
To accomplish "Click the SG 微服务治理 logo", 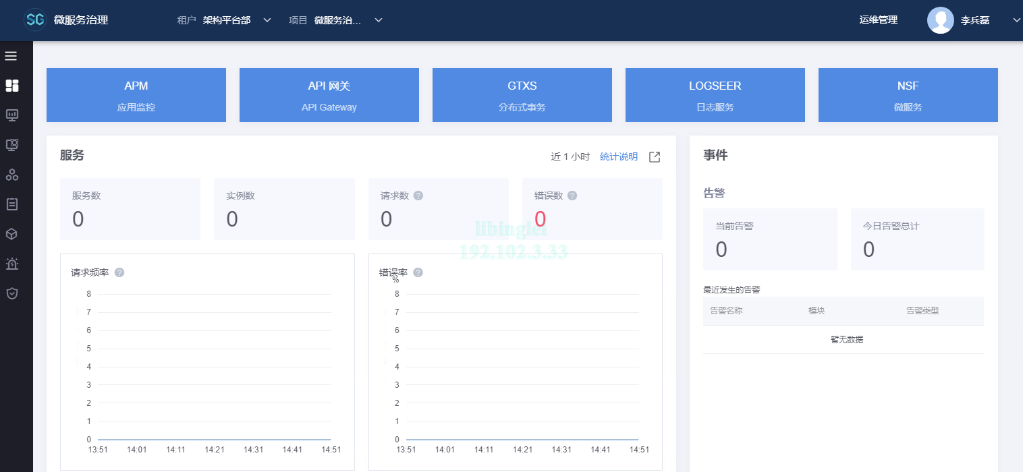I will [66, 20].
